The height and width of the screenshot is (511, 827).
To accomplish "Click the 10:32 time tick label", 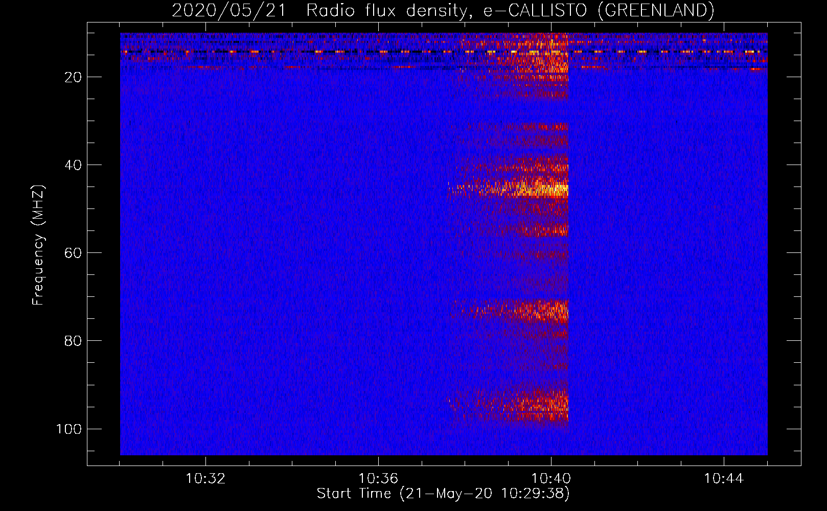I will 205,478.
